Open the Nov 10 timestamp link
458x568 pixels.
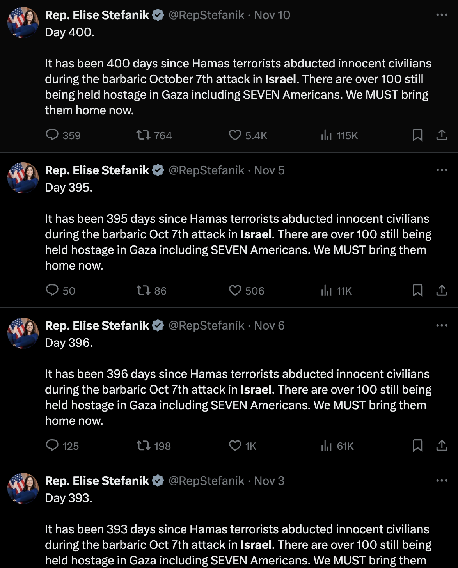tap(272, 15)
